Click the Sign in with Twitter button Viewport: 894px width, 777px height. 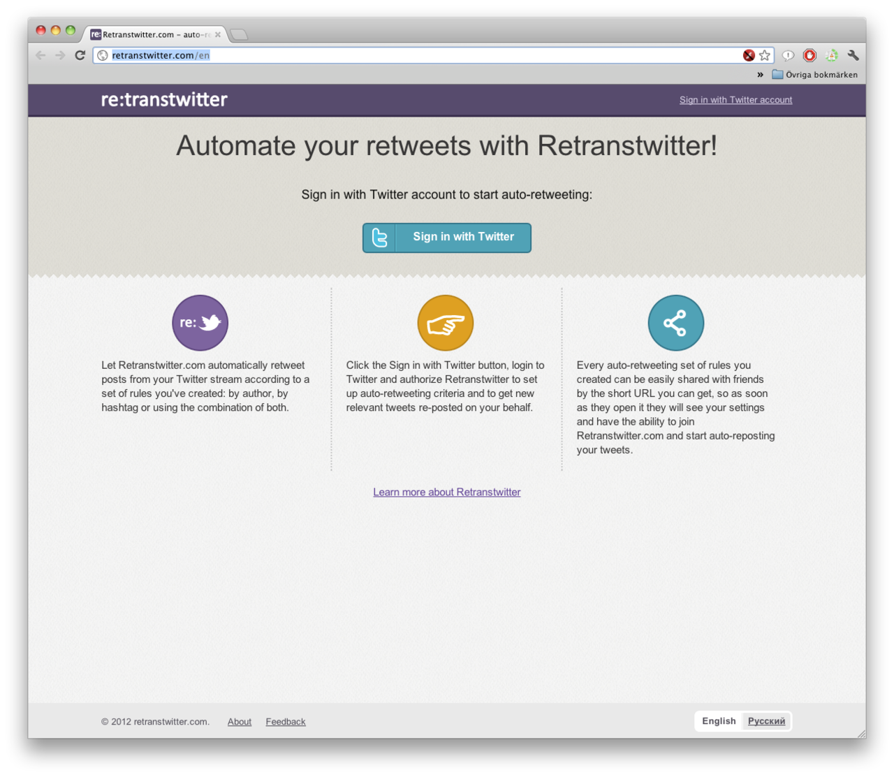pos(447,238)
